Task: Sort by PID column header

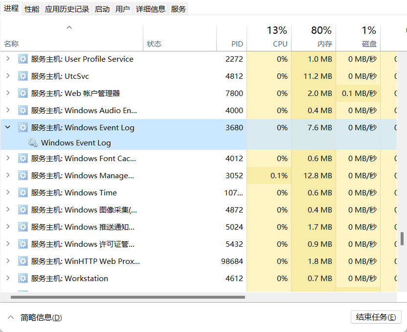Action: pyautogui.click(x=231, y=38)
